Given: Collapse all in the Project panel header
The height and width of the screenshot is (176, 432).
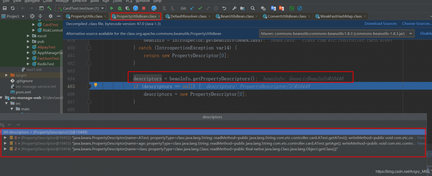Looking at the screenshot, I should click(40, 16).
